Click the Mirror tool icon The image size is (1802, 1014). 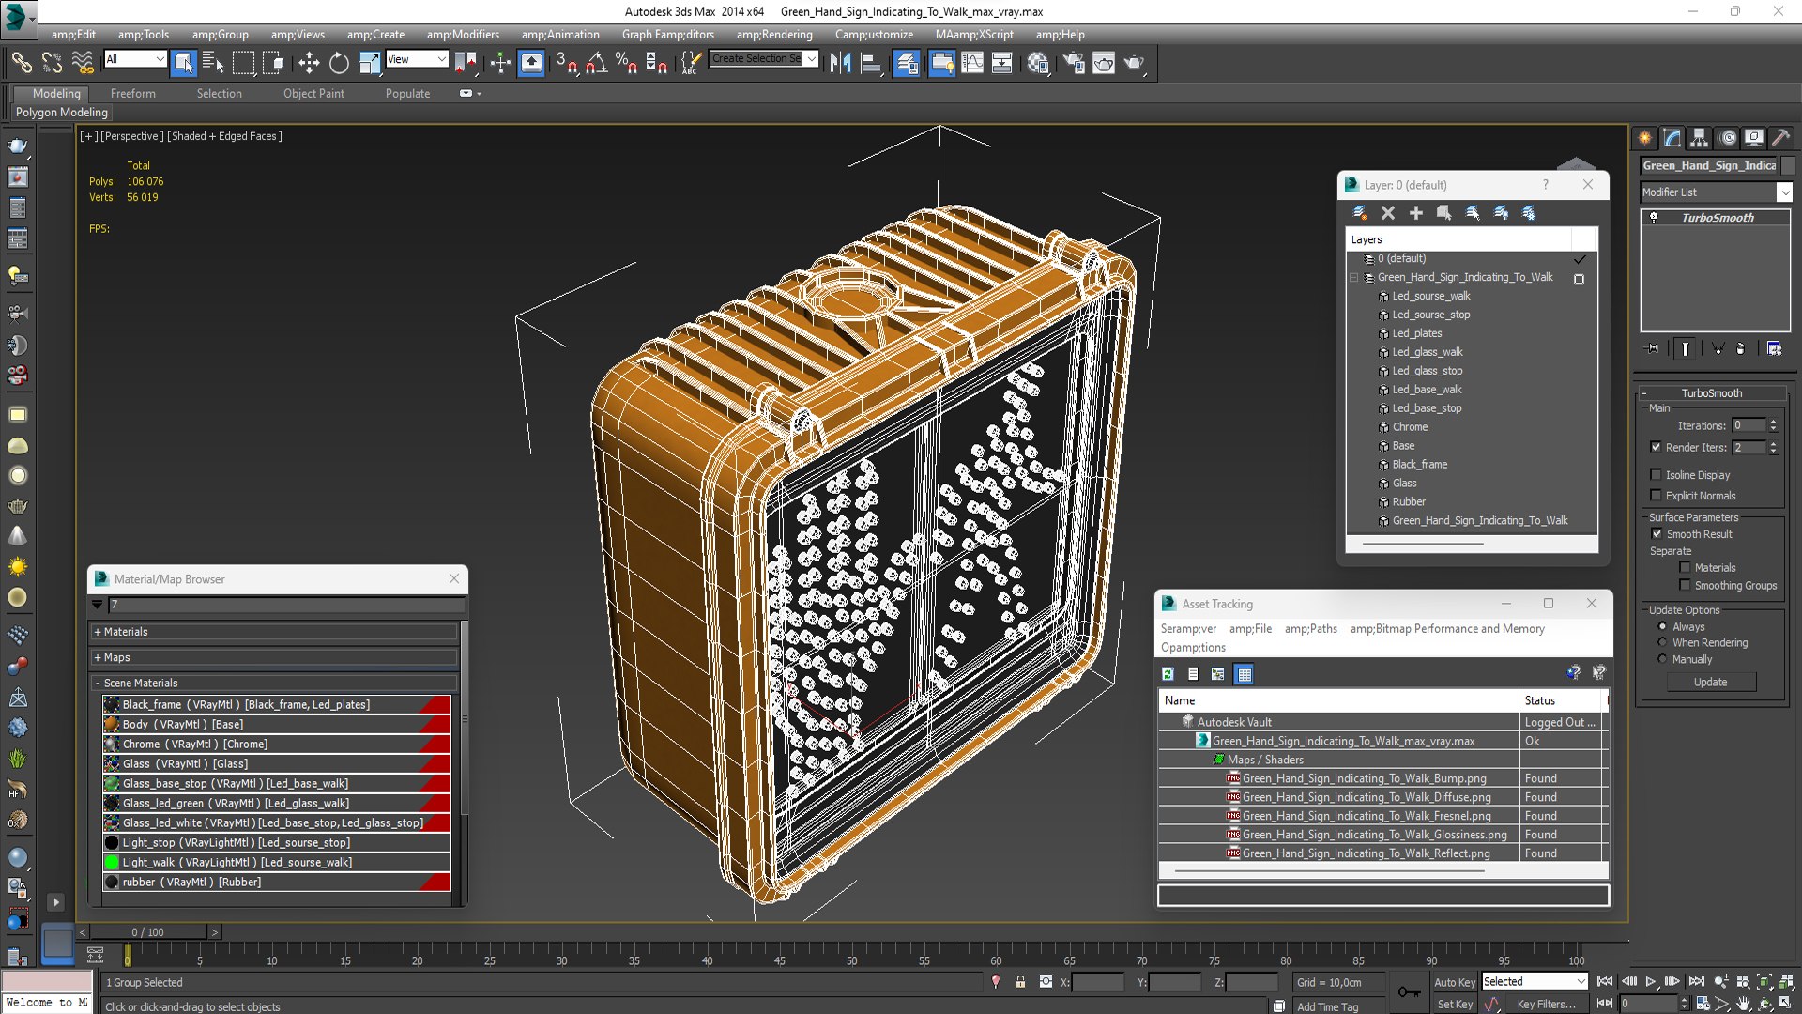click(840, 63)
